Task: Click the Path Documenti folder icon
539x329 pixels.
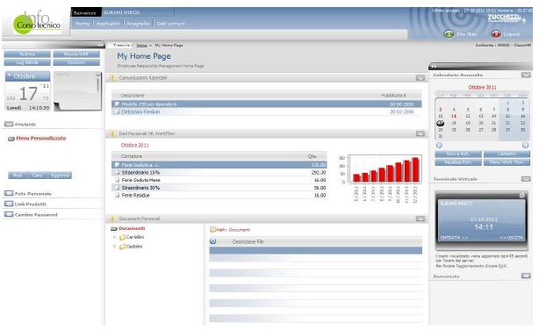Action: 212,229
